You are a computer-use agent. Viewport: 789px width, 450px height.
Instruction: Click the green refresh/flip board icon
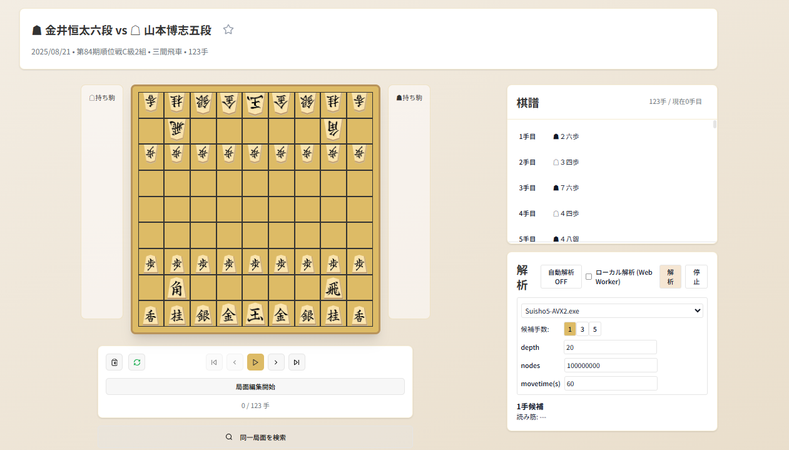click(136, 362)
